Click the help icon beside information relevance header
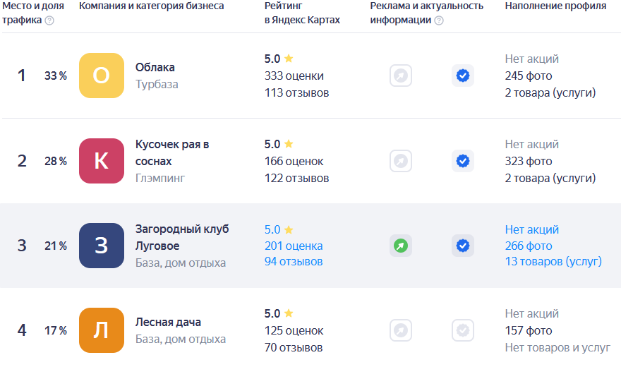The image size is (621, 367). click(439, 20)
